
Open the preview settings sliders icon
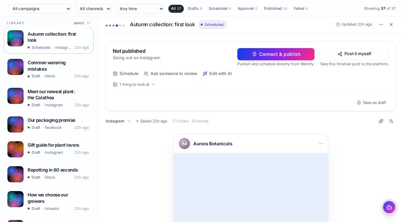click(391, 121)
